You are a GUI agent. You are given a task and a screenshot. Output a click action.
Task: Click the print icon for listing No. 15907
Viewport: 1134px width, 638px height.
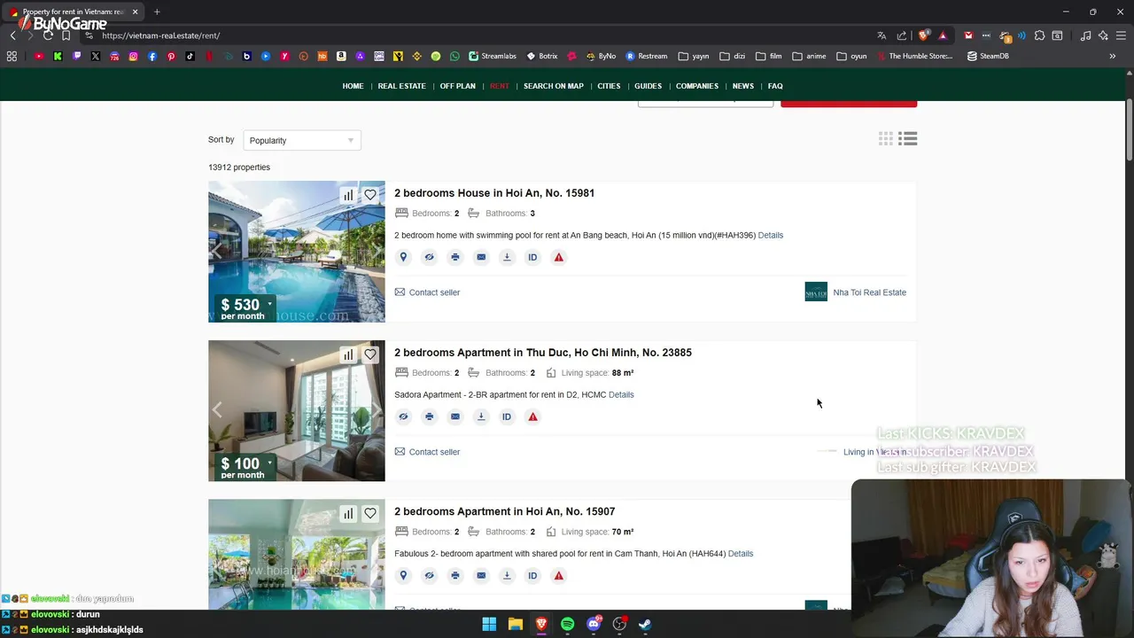(x=455, y=575)
